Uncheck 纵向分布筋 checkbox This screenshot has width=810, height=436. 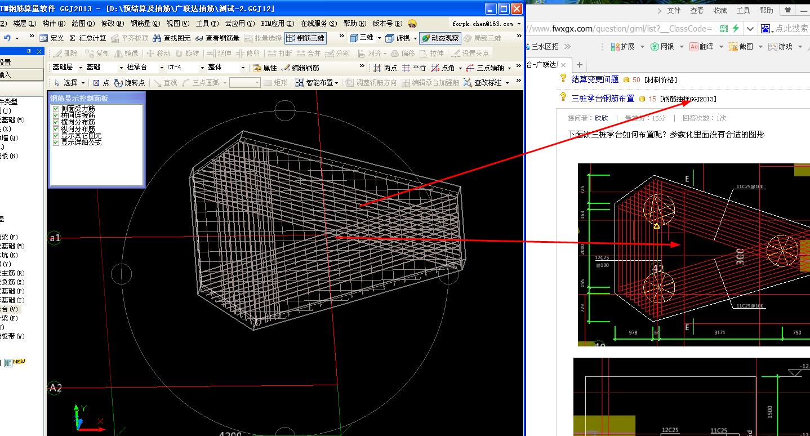(x=56, y=129)
